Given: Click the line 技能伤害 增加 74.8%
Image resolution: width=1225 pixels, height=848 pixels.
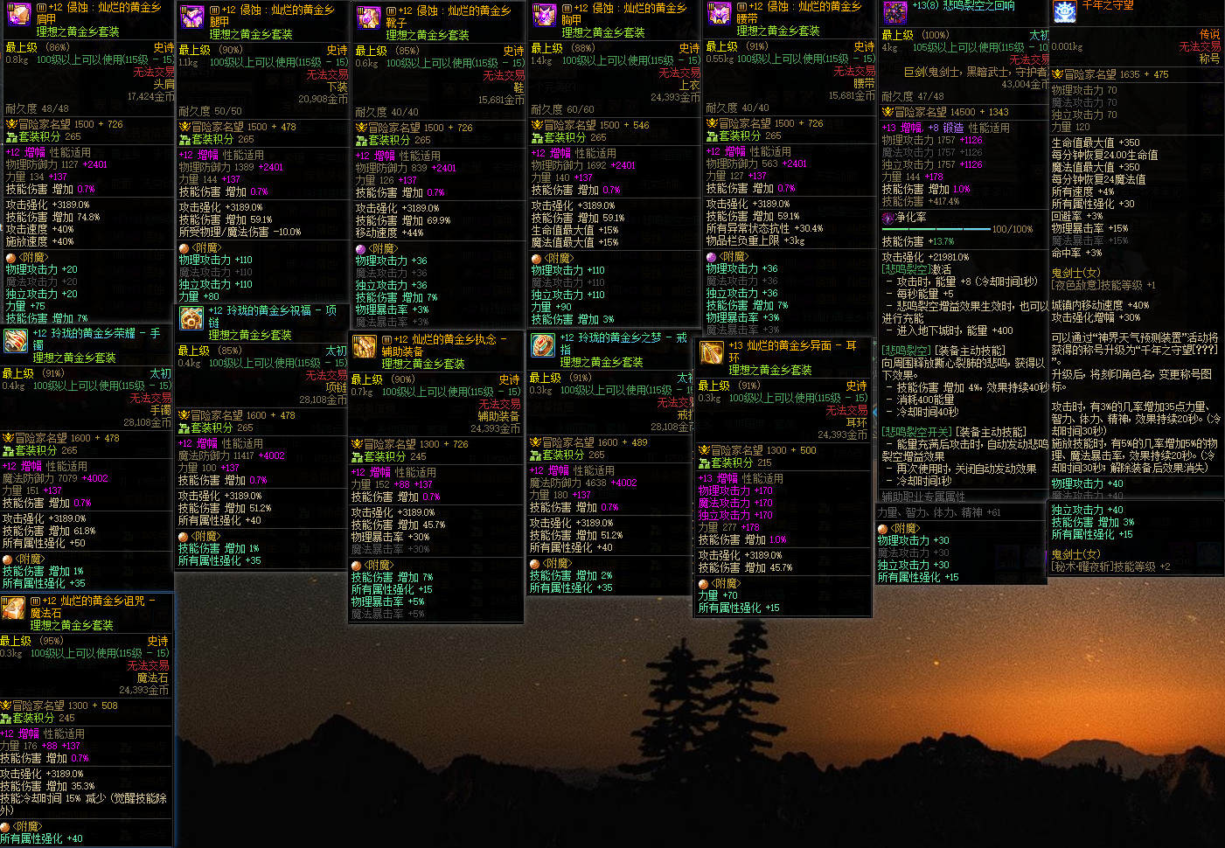Looking at the screenshot, I should 52,217.
